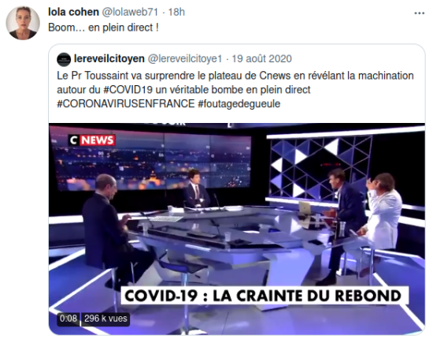Image resolution: width=433 pixels, height=343 pixels.
Task: Open the 18h tweet timestamp
Action: 176,12
